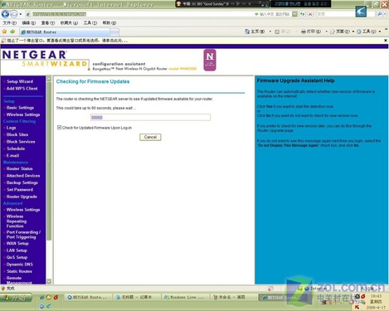
Task: Click the browser Forward arrow button
Action: (13, 13)
